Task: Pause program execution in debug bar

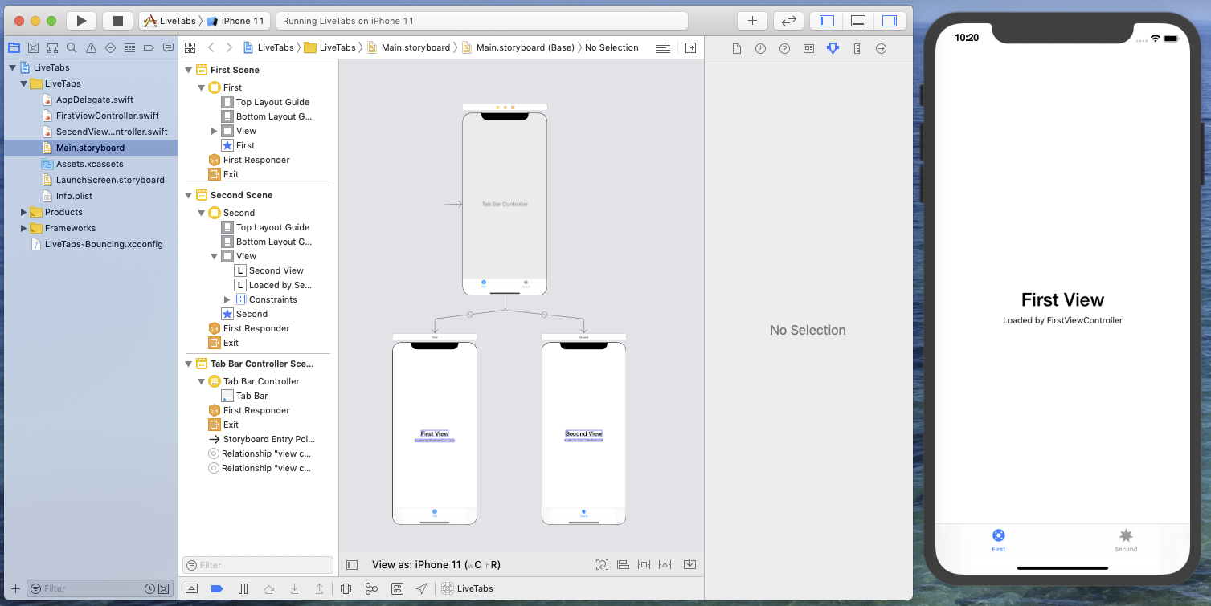Action: [243, 588]
